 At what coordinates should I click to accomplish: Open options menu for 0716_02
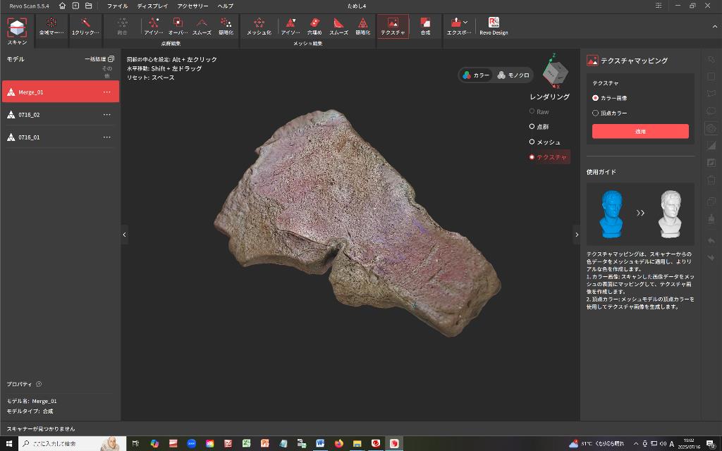[107, 115]
